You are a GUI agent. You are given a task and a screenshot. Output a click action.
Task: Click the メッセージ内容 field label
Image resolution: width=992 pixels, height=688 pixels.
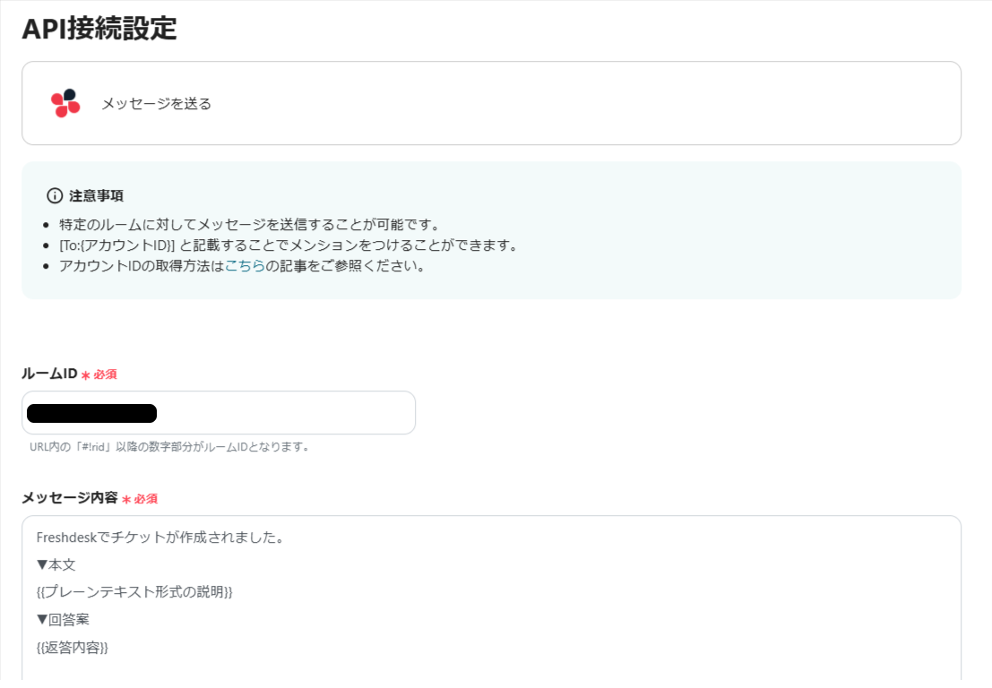point(70,498)
